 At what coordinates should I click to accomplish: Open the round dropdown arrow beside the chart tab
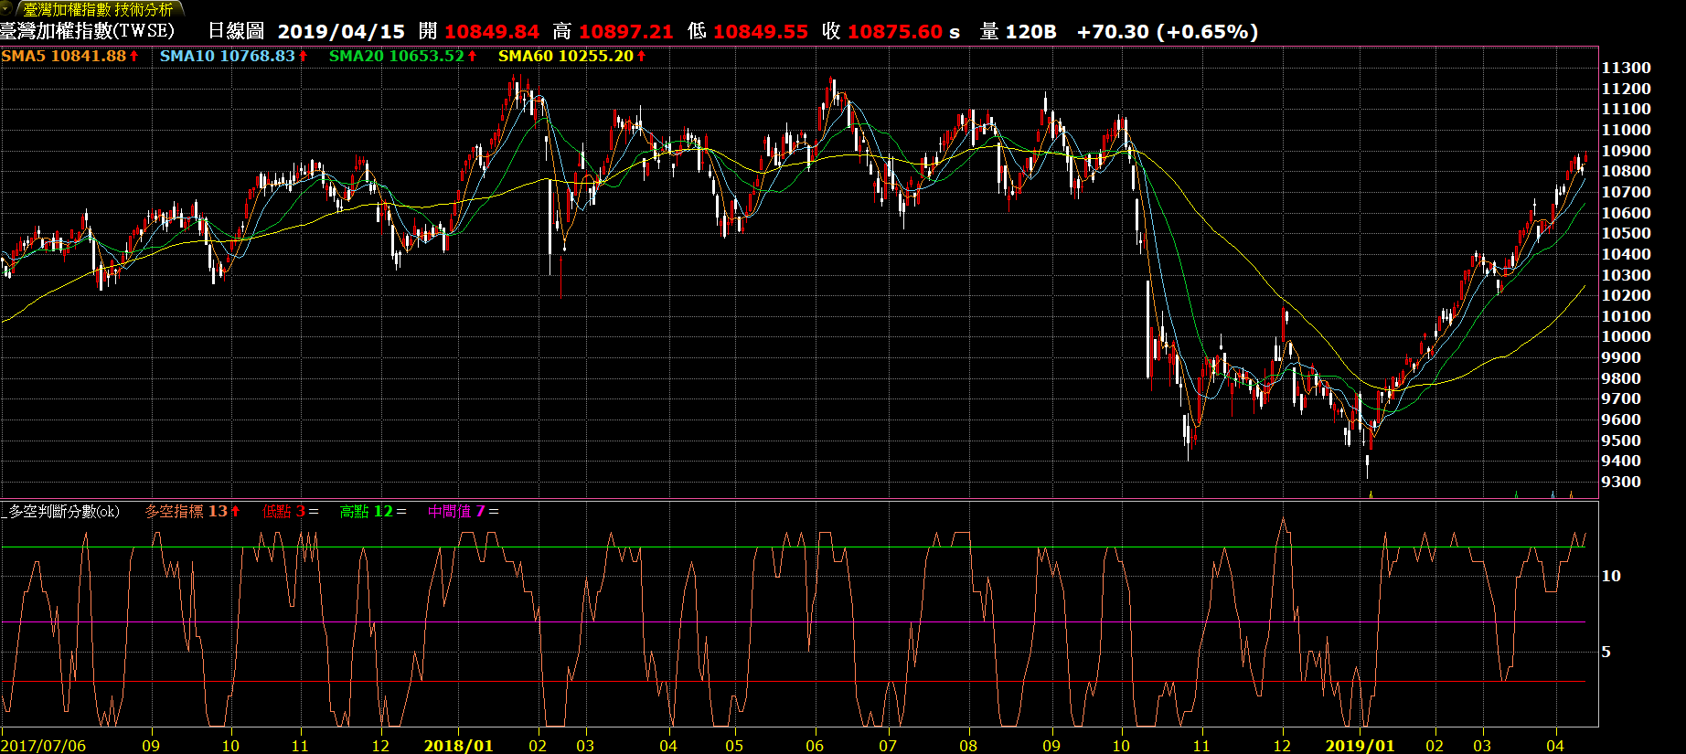[x=7, y=8]
